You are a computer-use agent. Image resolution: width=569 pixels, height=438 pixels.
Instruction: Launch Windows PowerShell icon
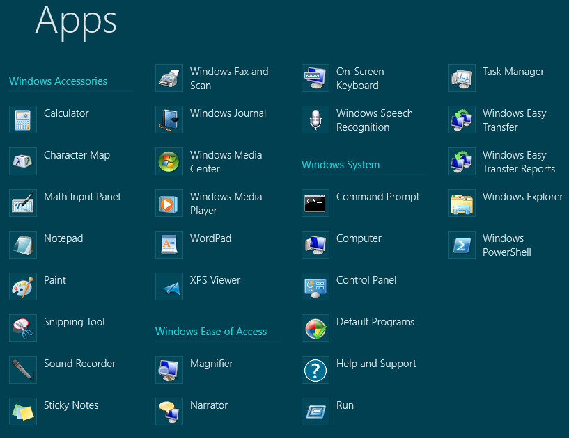point(462,245)
